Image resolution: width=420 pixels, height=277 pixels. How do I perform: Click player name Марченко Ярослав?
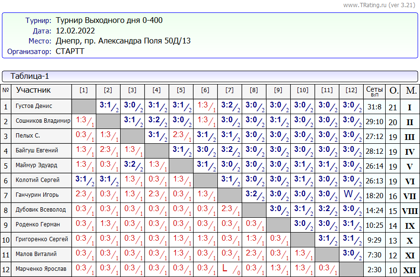pyautogui.click(x=41, y=269)
